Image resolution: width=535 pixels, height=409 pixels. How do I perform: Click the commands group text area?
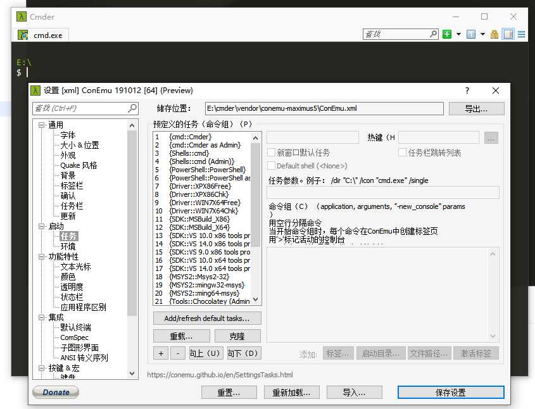(x=383, y=295)
